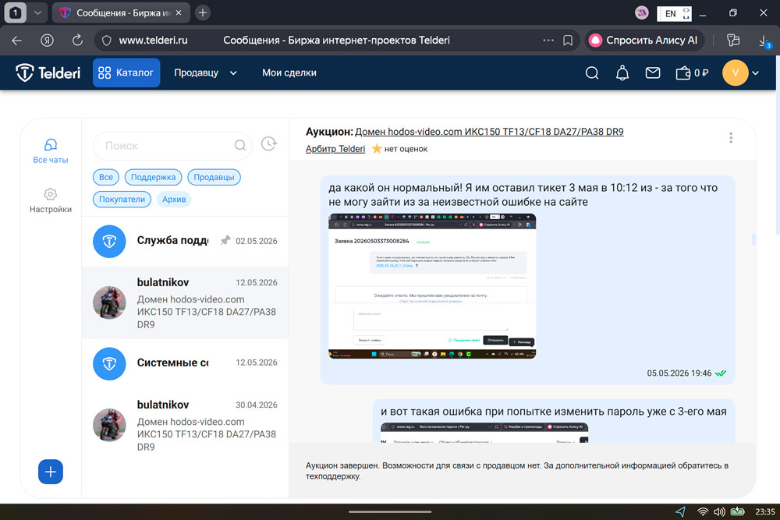780x520 pixels.
Task: Click the Системные сообщения shield avatar
Action: coord(109,364)
